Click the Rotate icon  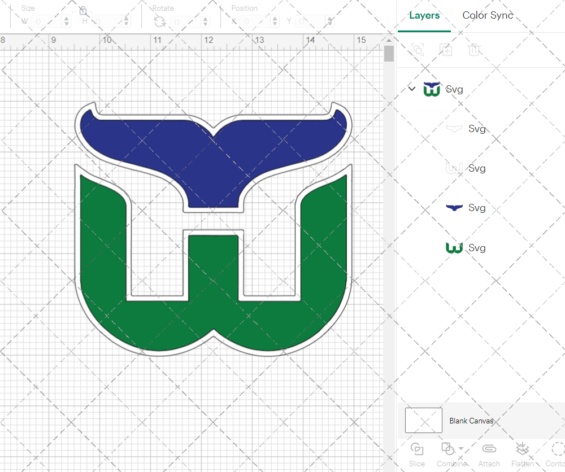[160, 22]
